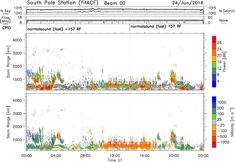Viewport: 235px width, 162px height.
Task: Click the '500' Velocity colorbar tick label
Action: 221,108
